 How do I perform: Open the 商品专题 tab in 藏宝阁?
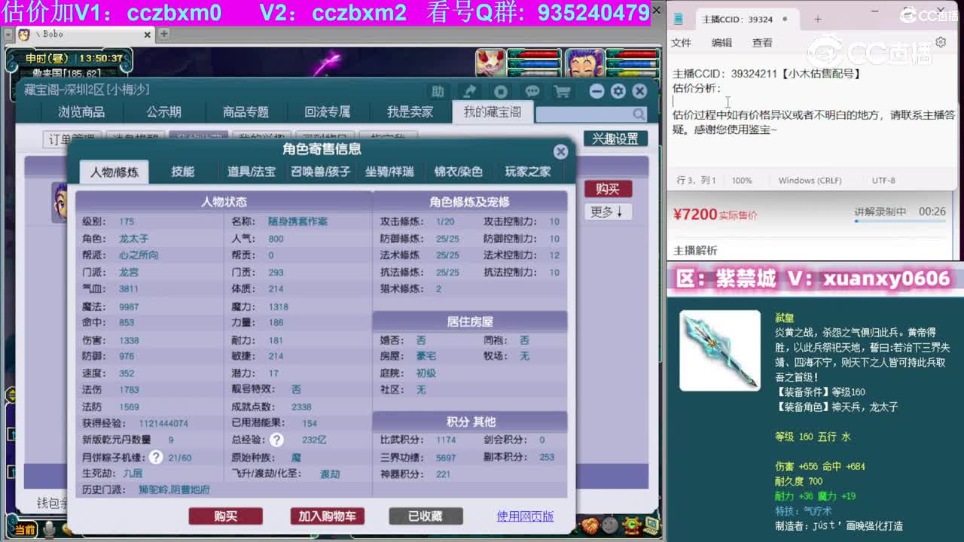point(246,112)
